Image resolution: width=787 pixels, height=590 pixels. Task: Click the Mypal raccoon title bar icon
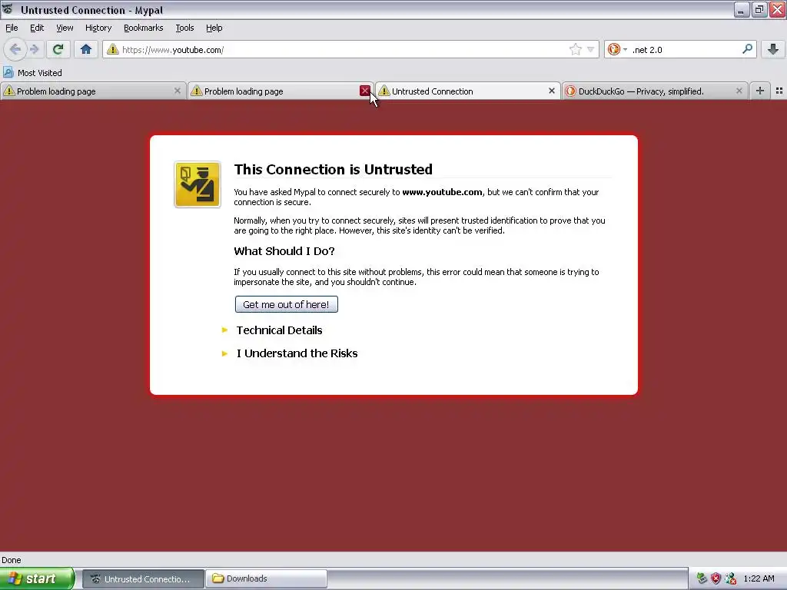(8, 9)
